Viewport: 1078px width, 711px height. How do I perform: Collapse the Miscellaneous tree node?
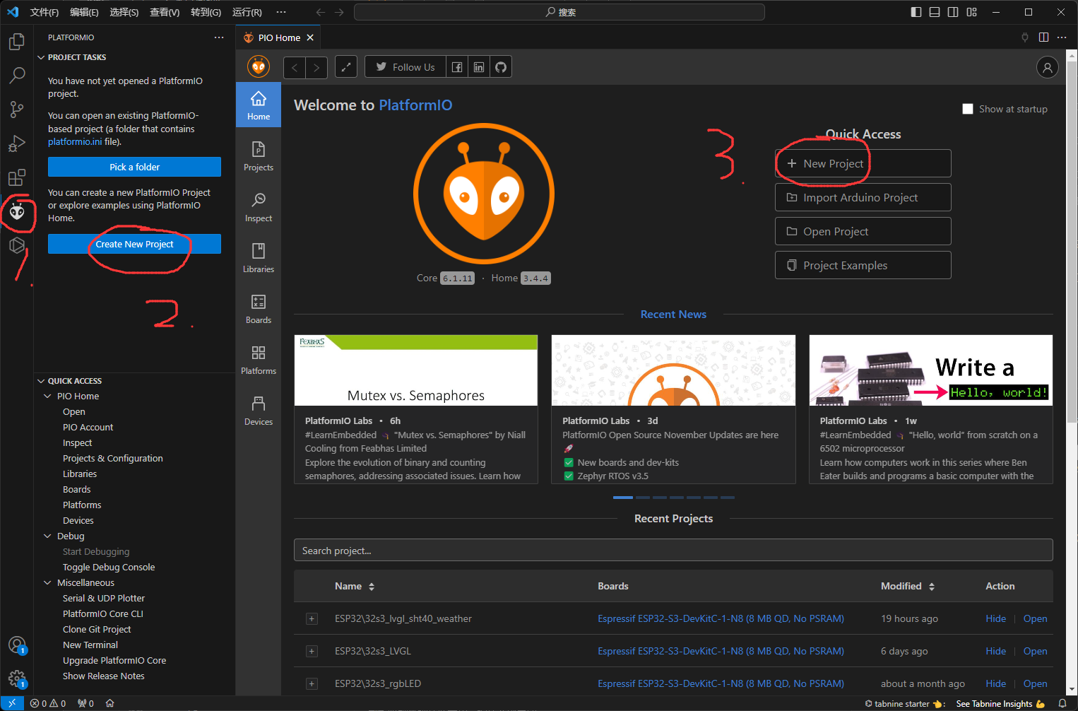point(48,583)
